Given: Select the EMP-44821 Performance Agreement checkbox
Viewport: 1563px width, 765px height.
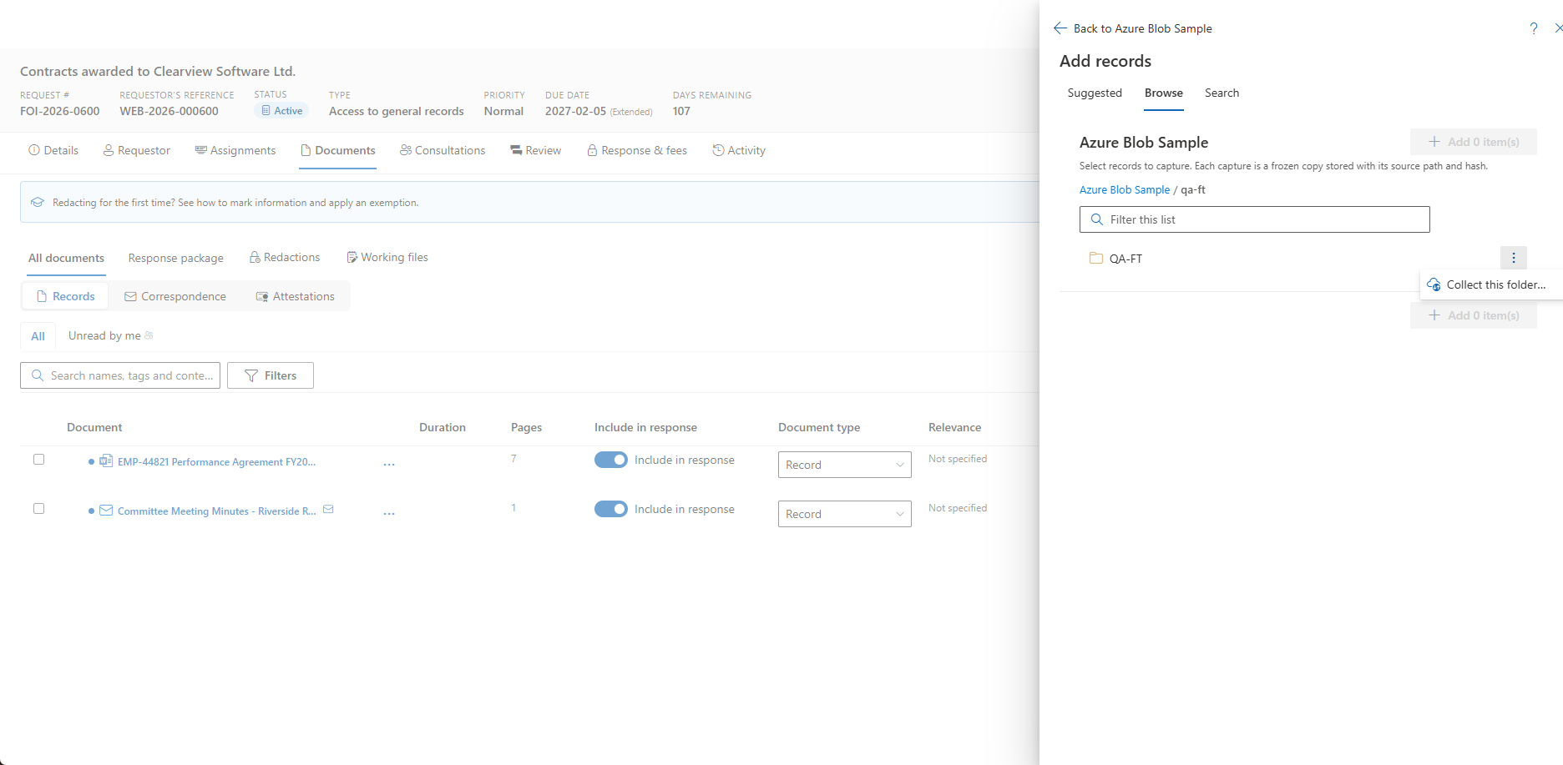Looking at the screenshot, I should pos(38,460).
